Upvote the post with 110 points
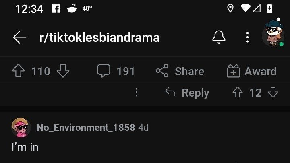This screenshot has width=290, height=163. pos(19,72)
